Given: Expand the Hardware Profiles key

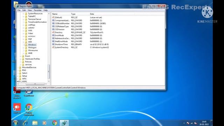Looking at the screenshot, I should 20,59.
